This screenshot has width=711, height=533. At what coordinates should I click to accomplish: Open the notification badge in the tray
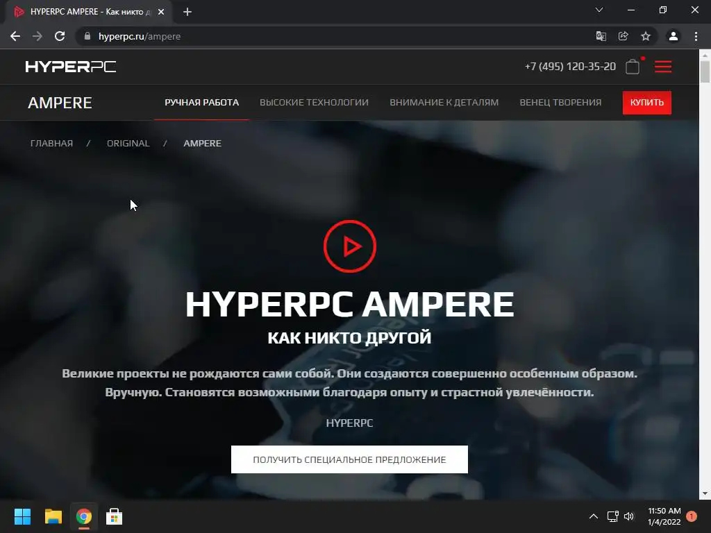692,516
